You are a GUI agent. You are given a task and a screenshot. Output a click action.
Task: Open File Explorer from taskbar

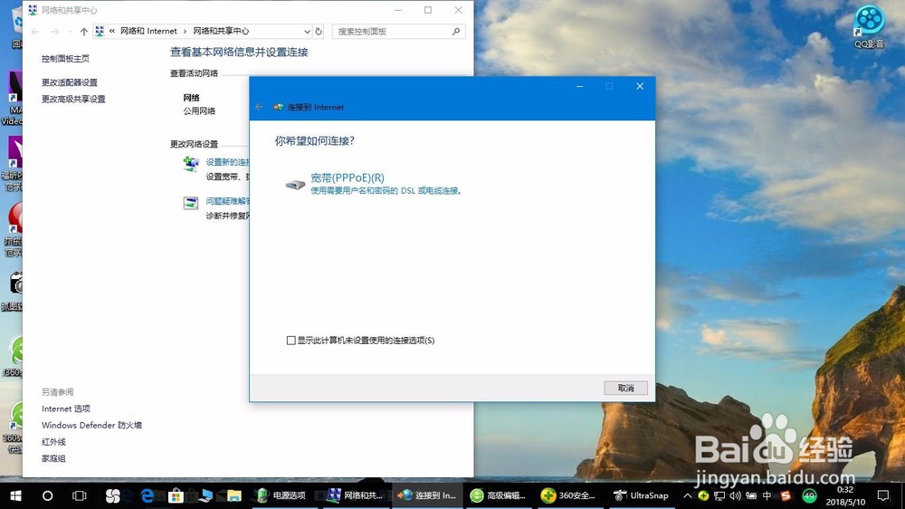[x=233, y=495]
